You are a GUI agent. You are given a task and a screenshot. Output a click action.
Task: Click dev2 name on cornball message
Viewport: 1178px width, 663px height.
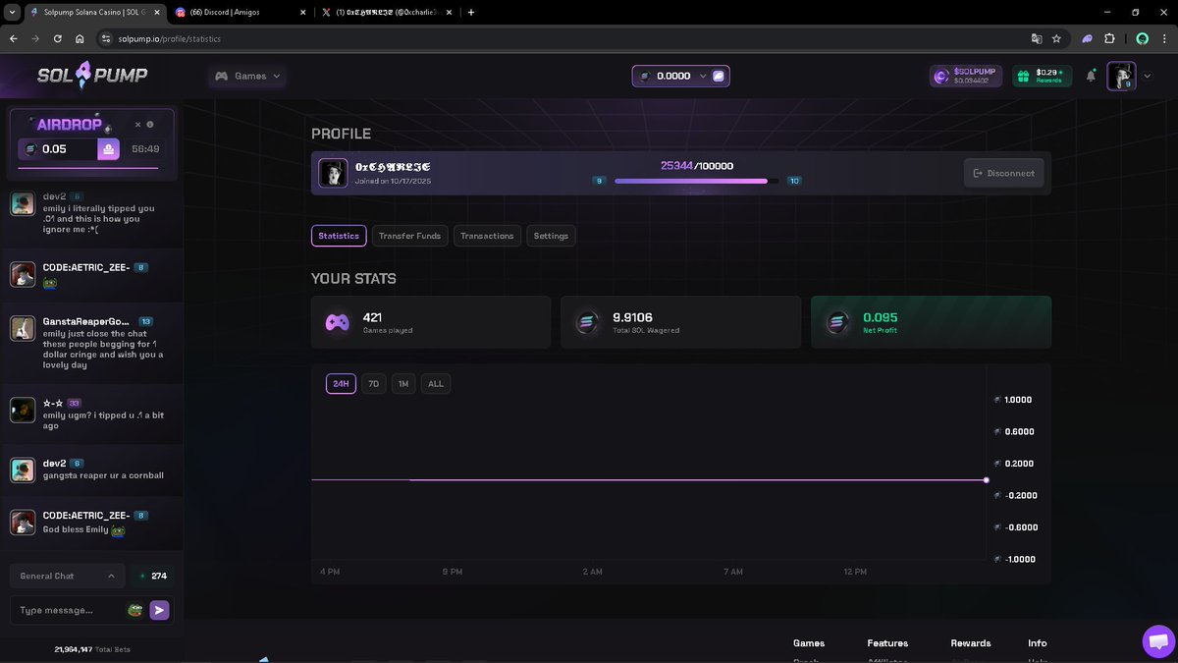click(54, 463)
